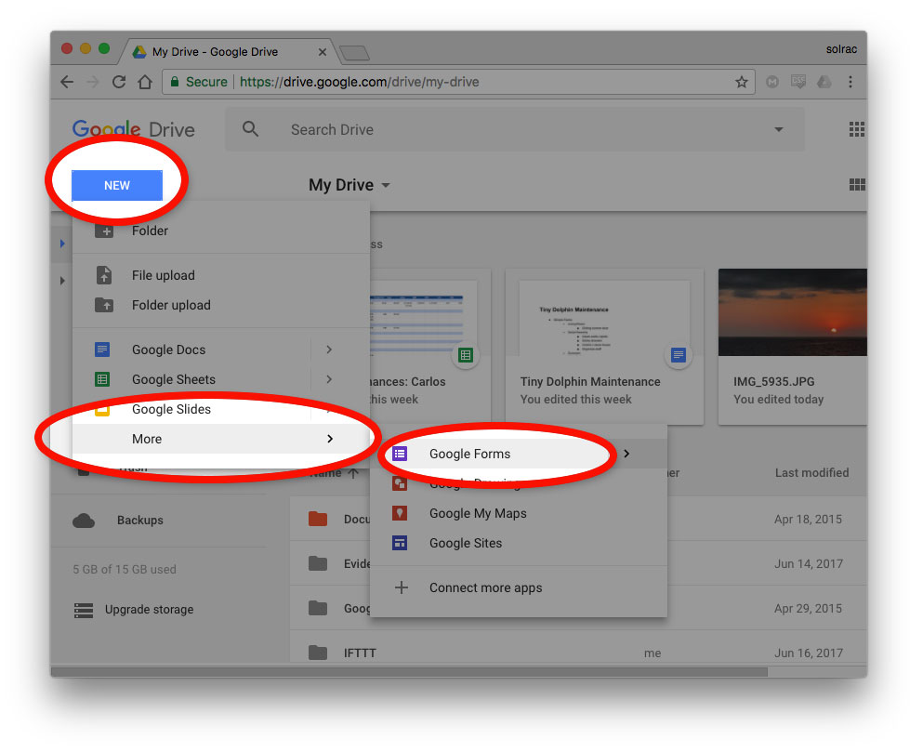Select the My Drive - Google Drive tab

tap(230, 52)
